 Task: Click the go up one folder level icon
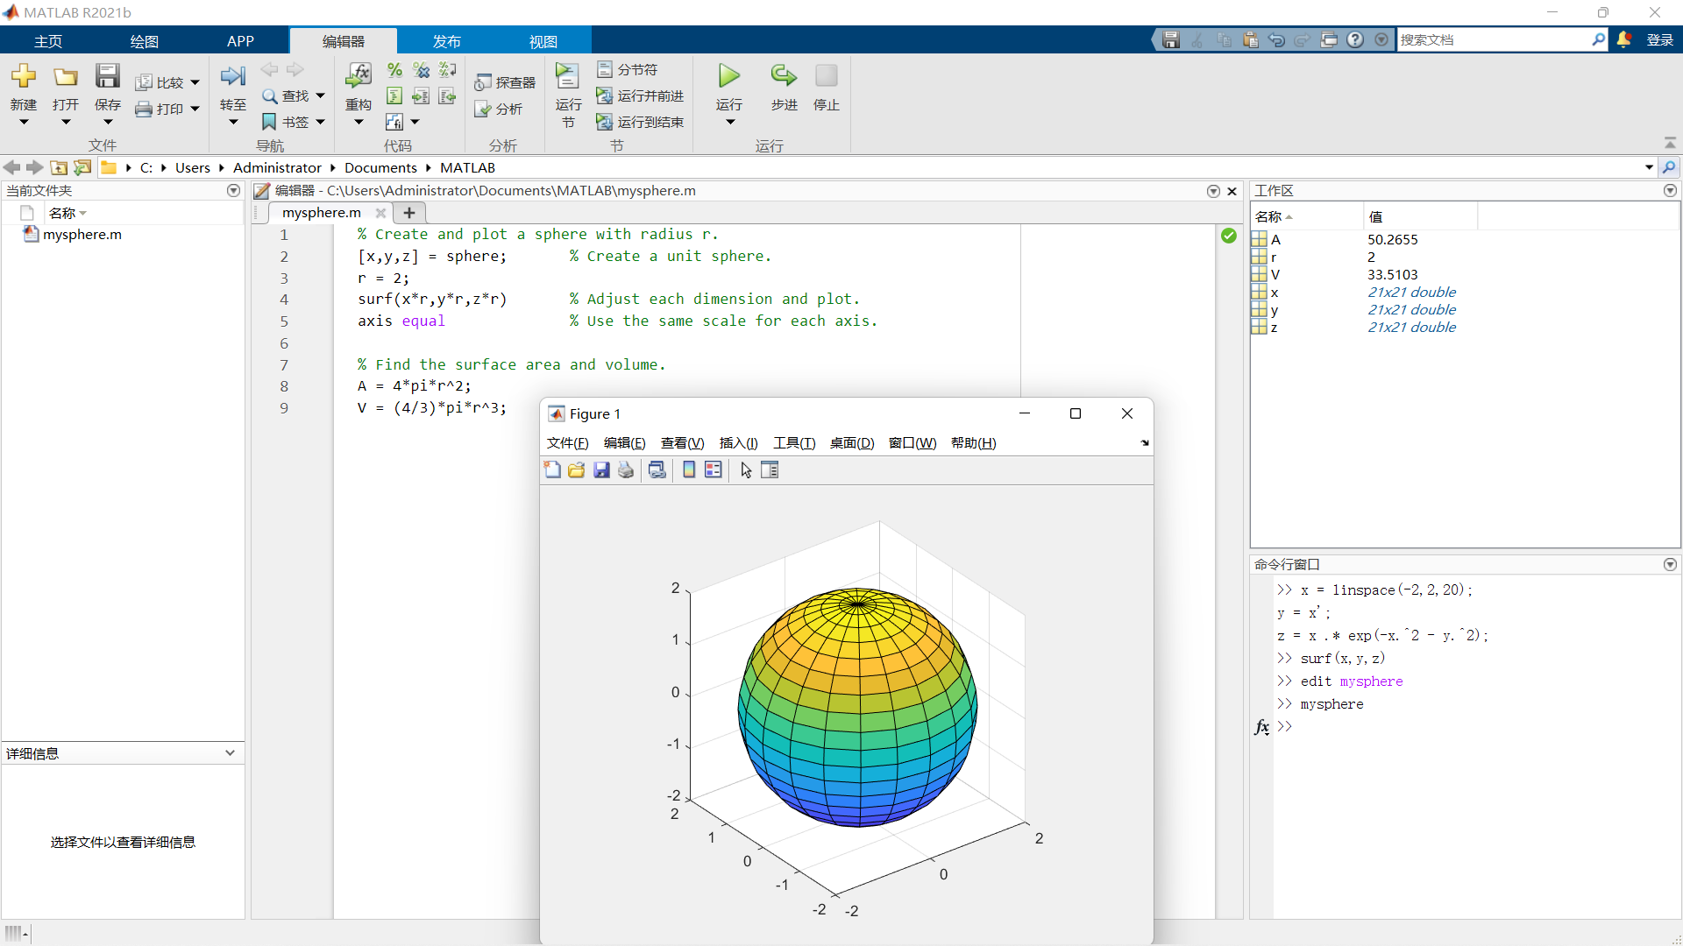point(59,167)
